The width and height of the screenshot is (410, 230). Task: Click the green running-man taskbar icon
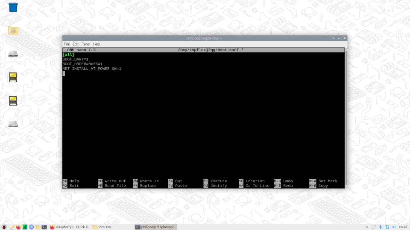tap(25, 227)
